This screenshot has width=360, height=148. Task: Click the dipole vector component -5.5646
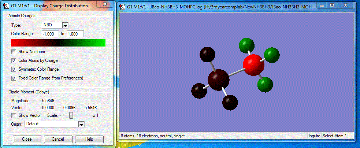coord(90,108)
